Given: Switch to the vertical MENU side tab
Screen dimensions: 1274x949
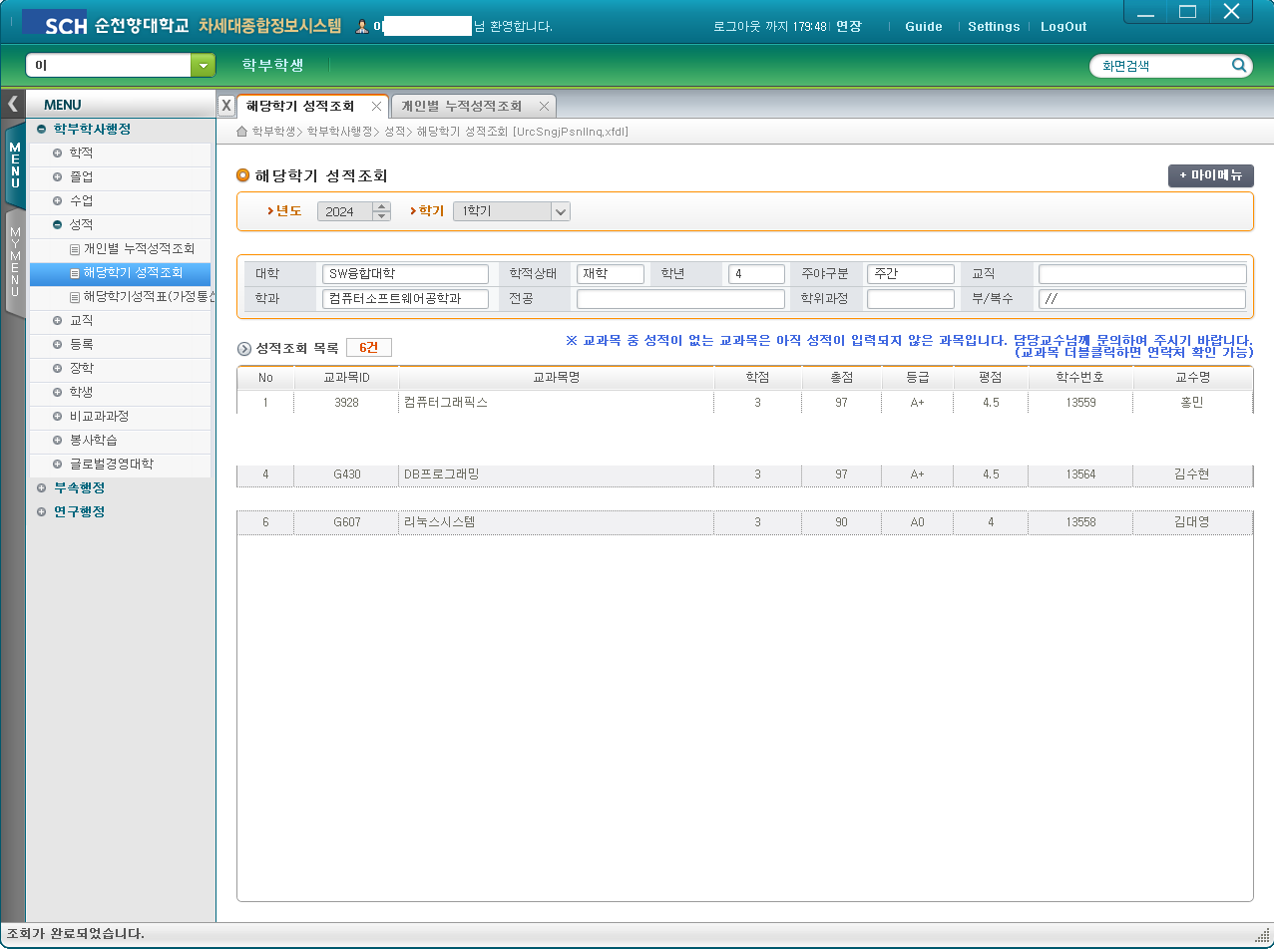Looking at the screenshot, I should pyautogui.click(x=14, y=164).
